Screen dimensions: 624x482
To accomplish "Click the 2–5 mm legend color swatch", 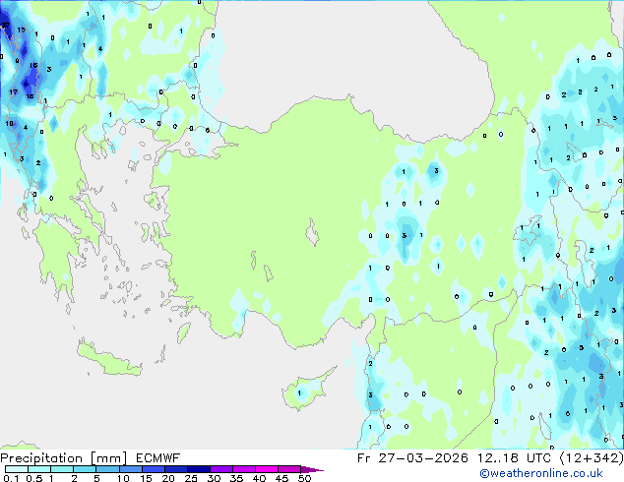I will coord(85,469).
